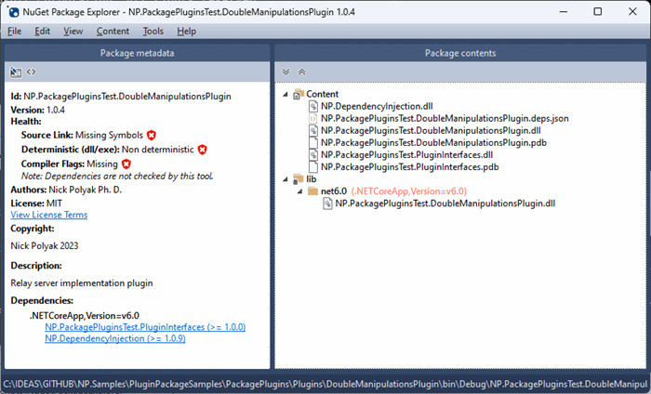The width and height of the screenshot is (651, 394).
Task: Click the PluginInterfaces.pdb file icon
Action: point(313,167)
